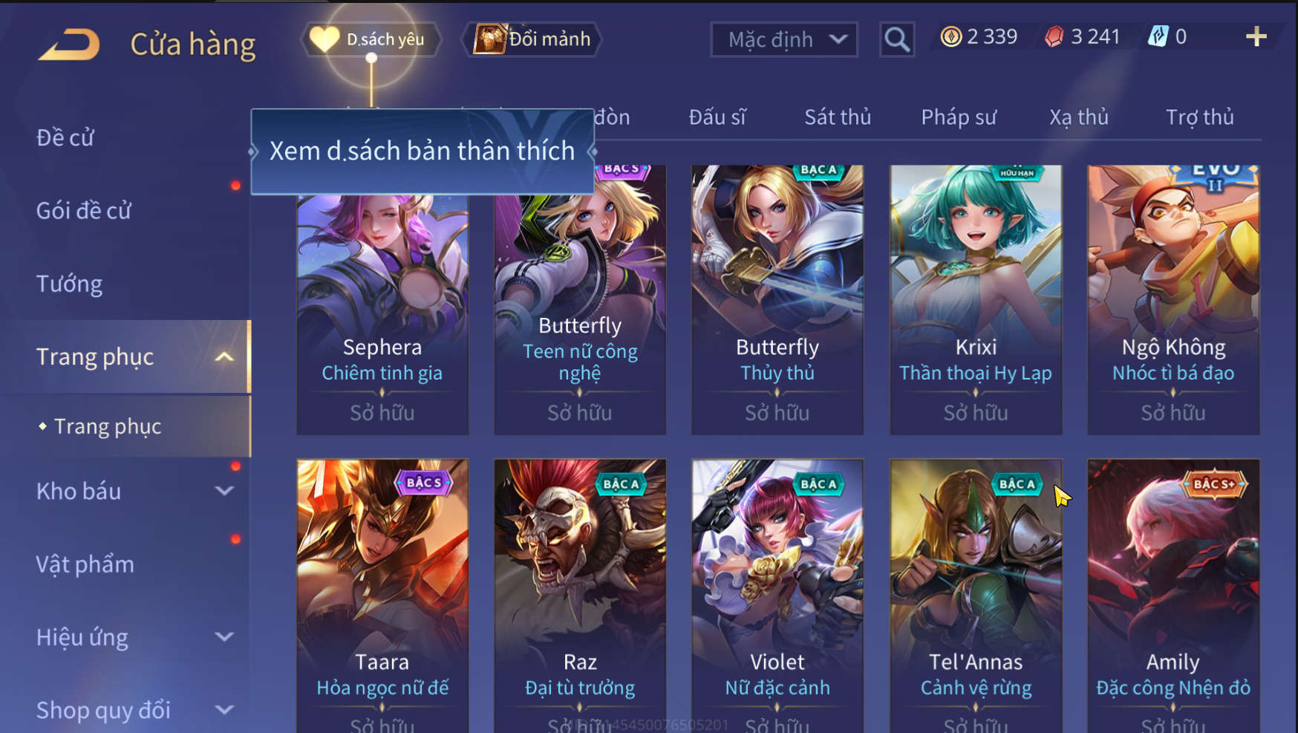Click the back arrow icon
The image size is (1298, 733).
coord(68,45)
